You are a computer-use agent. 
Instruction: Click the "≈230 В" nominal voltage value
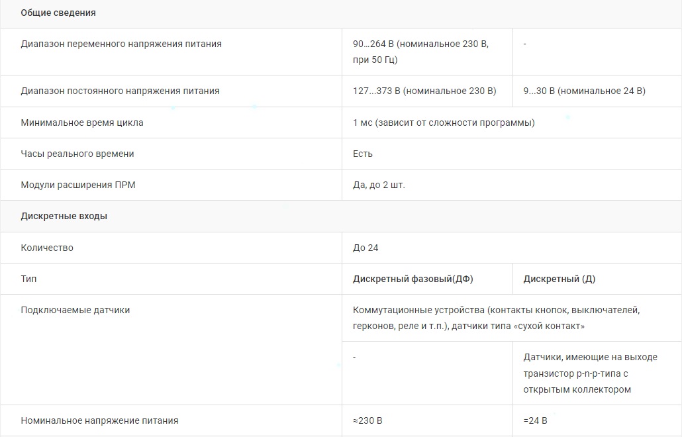[367, 420]
